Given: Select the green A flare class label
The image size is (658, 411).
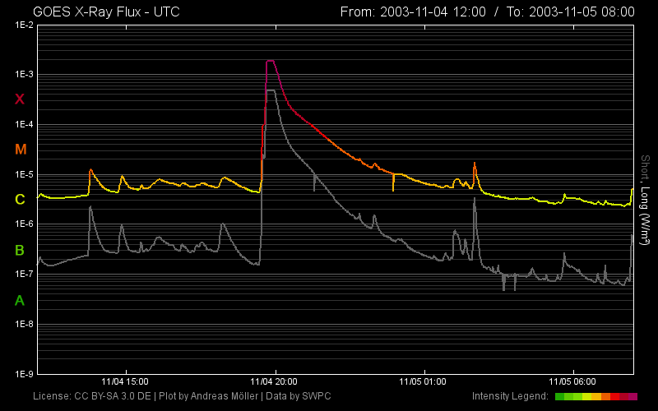Looking at the screenshot, I should [21, 300].
